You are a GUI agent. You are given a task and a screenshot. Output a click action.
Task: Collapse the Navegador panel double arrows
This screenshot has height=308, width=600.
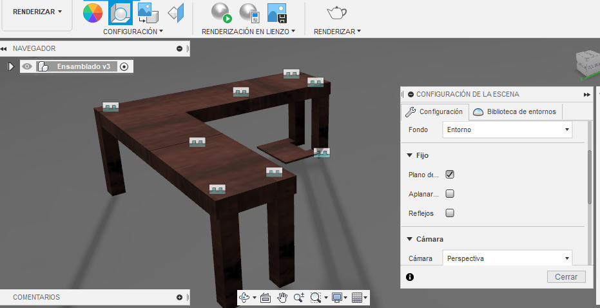tap(4, 48)
